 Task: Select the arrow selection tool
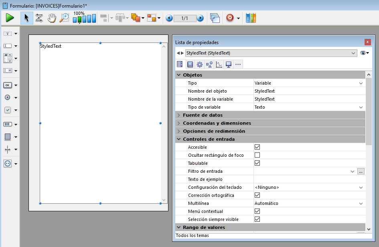26,18
